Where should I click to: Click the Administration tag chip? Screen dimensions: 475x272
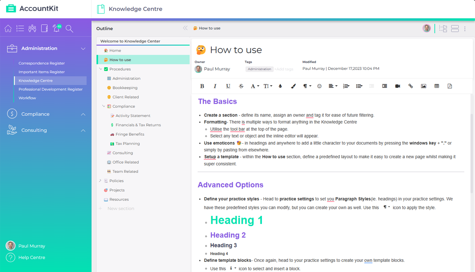(x=259, y=69)
